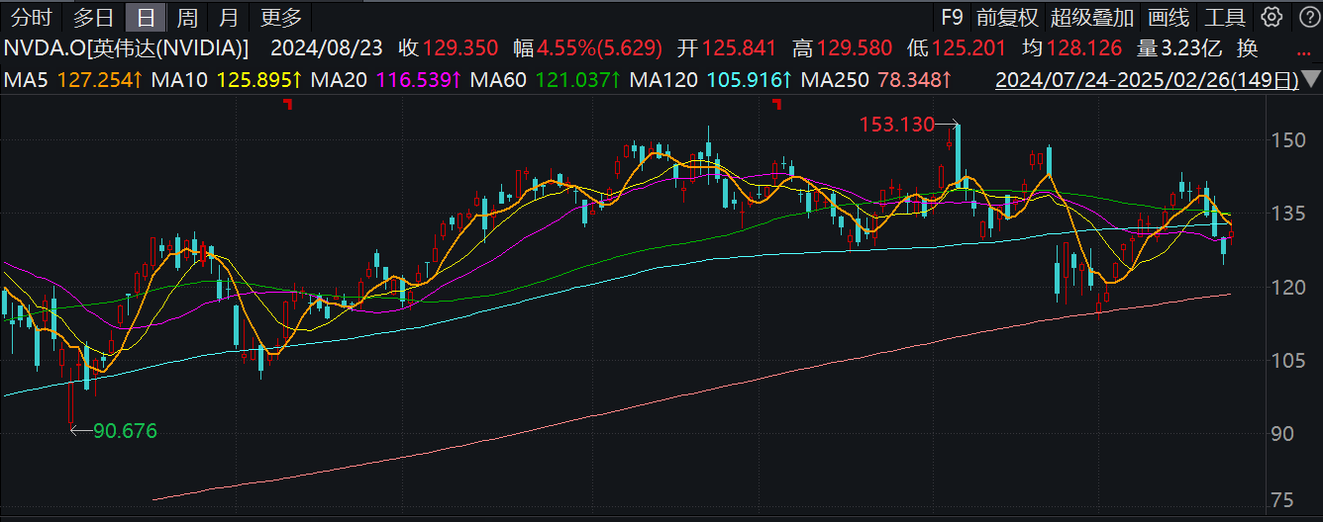Click the average price 128.126

pyautogui.click(x=1082, y=47)
